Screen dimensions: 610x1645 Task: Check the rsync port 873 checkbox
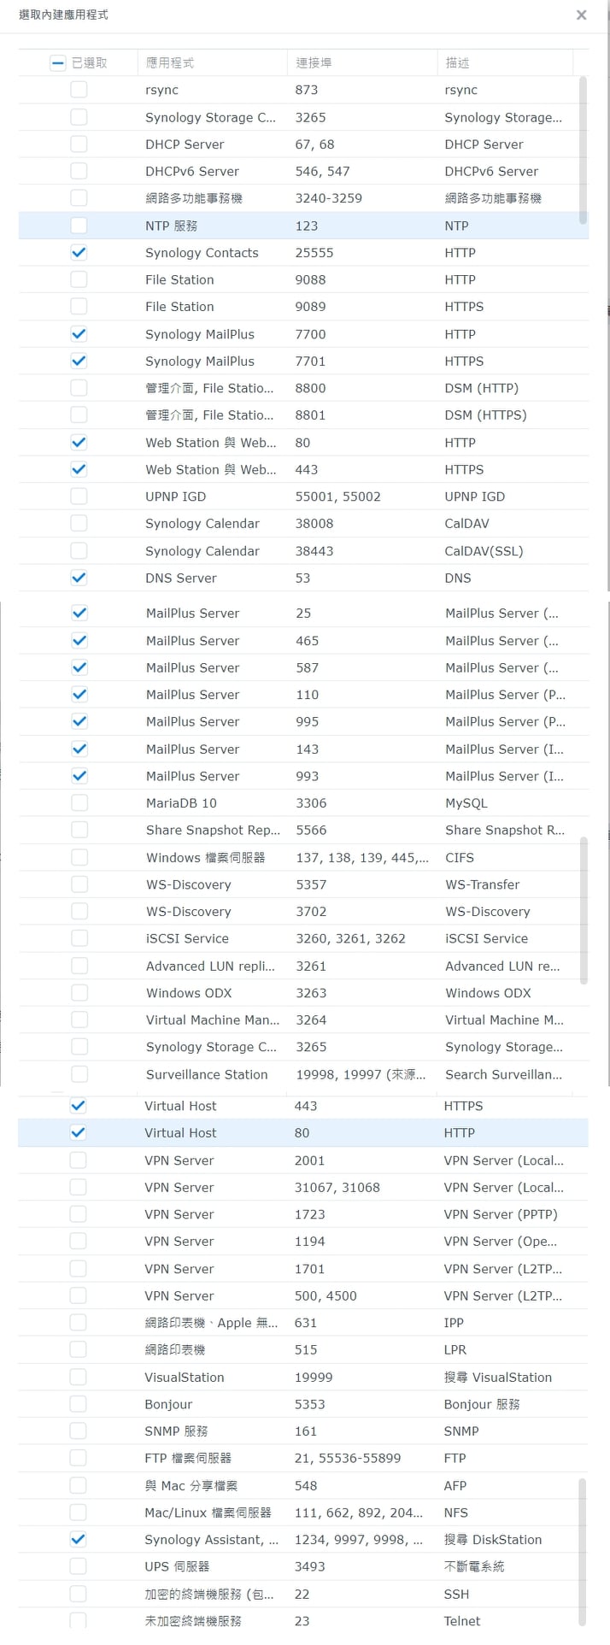click(x=79, y=90)
